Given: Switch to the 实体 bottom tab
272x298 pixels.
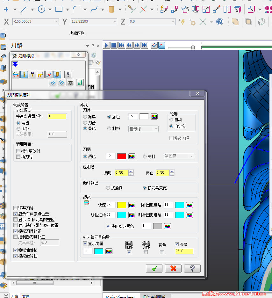Looking at the screenshot, I should tap(26, 296).
